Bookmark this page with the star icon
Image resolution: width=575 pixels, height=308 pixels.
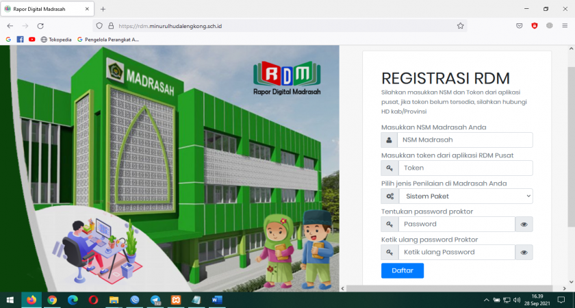click(x=460, y=26)
